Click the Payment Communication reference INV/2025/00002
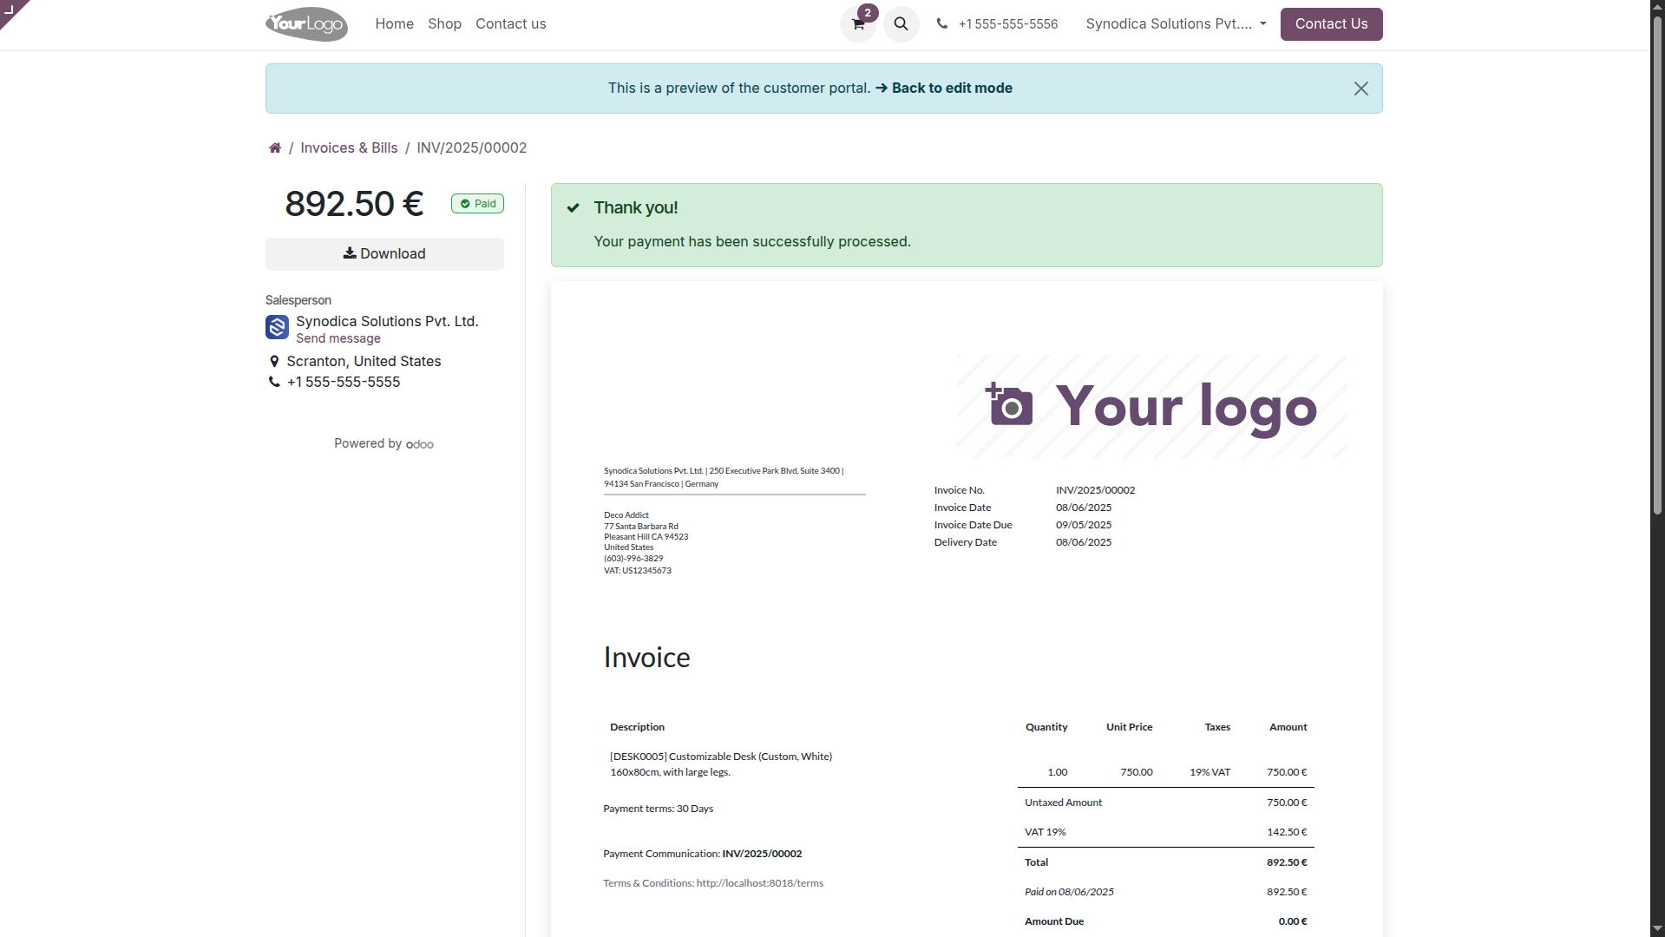1665x937 pixels. point(762,854)
